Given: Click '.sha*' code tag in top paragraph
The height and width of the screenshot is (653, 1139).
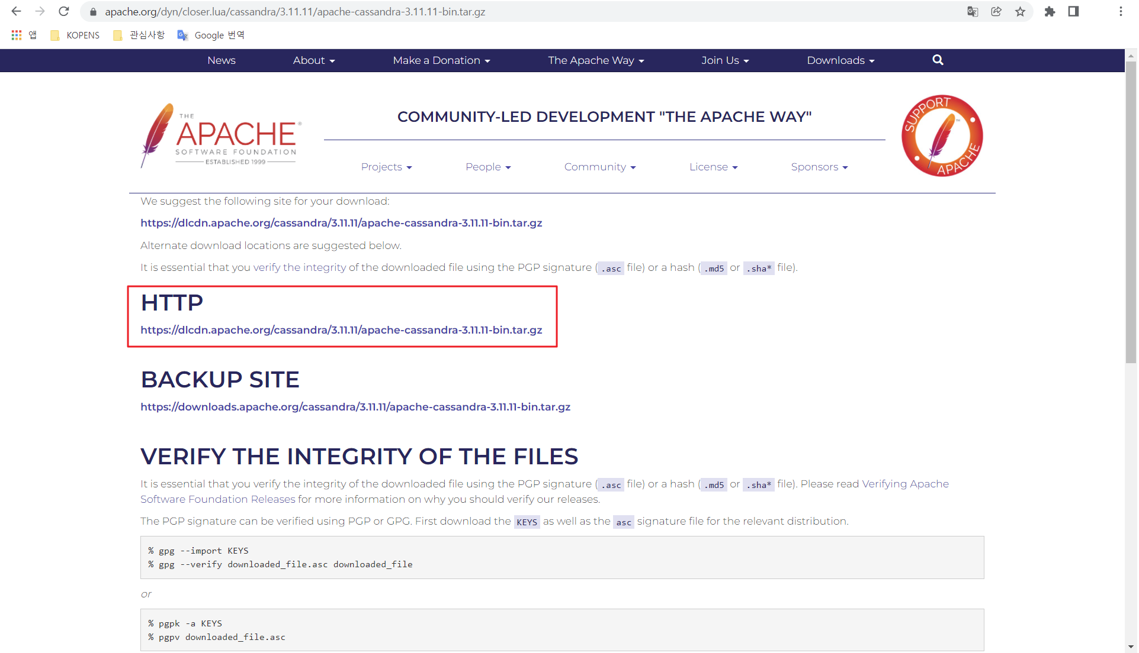Looking at the screenshot, I should 759,269.
